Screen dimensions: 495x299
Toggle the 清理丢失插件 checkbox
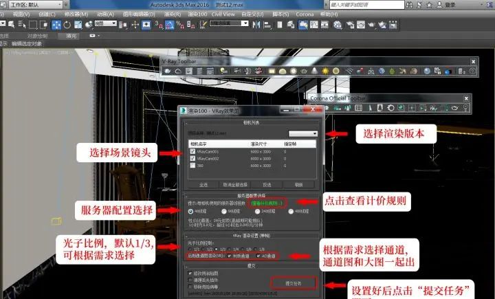(190, 280)
